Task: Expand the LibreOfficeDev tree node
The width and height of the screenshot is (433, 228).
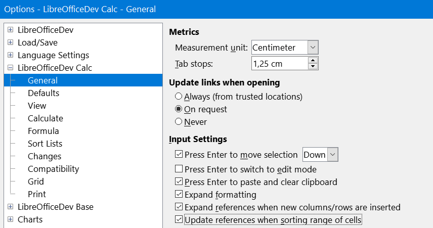Action: click(x=10, y=29)
